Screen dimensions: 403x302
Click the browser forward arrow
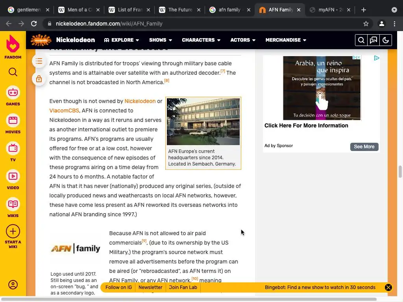point(21,24)
